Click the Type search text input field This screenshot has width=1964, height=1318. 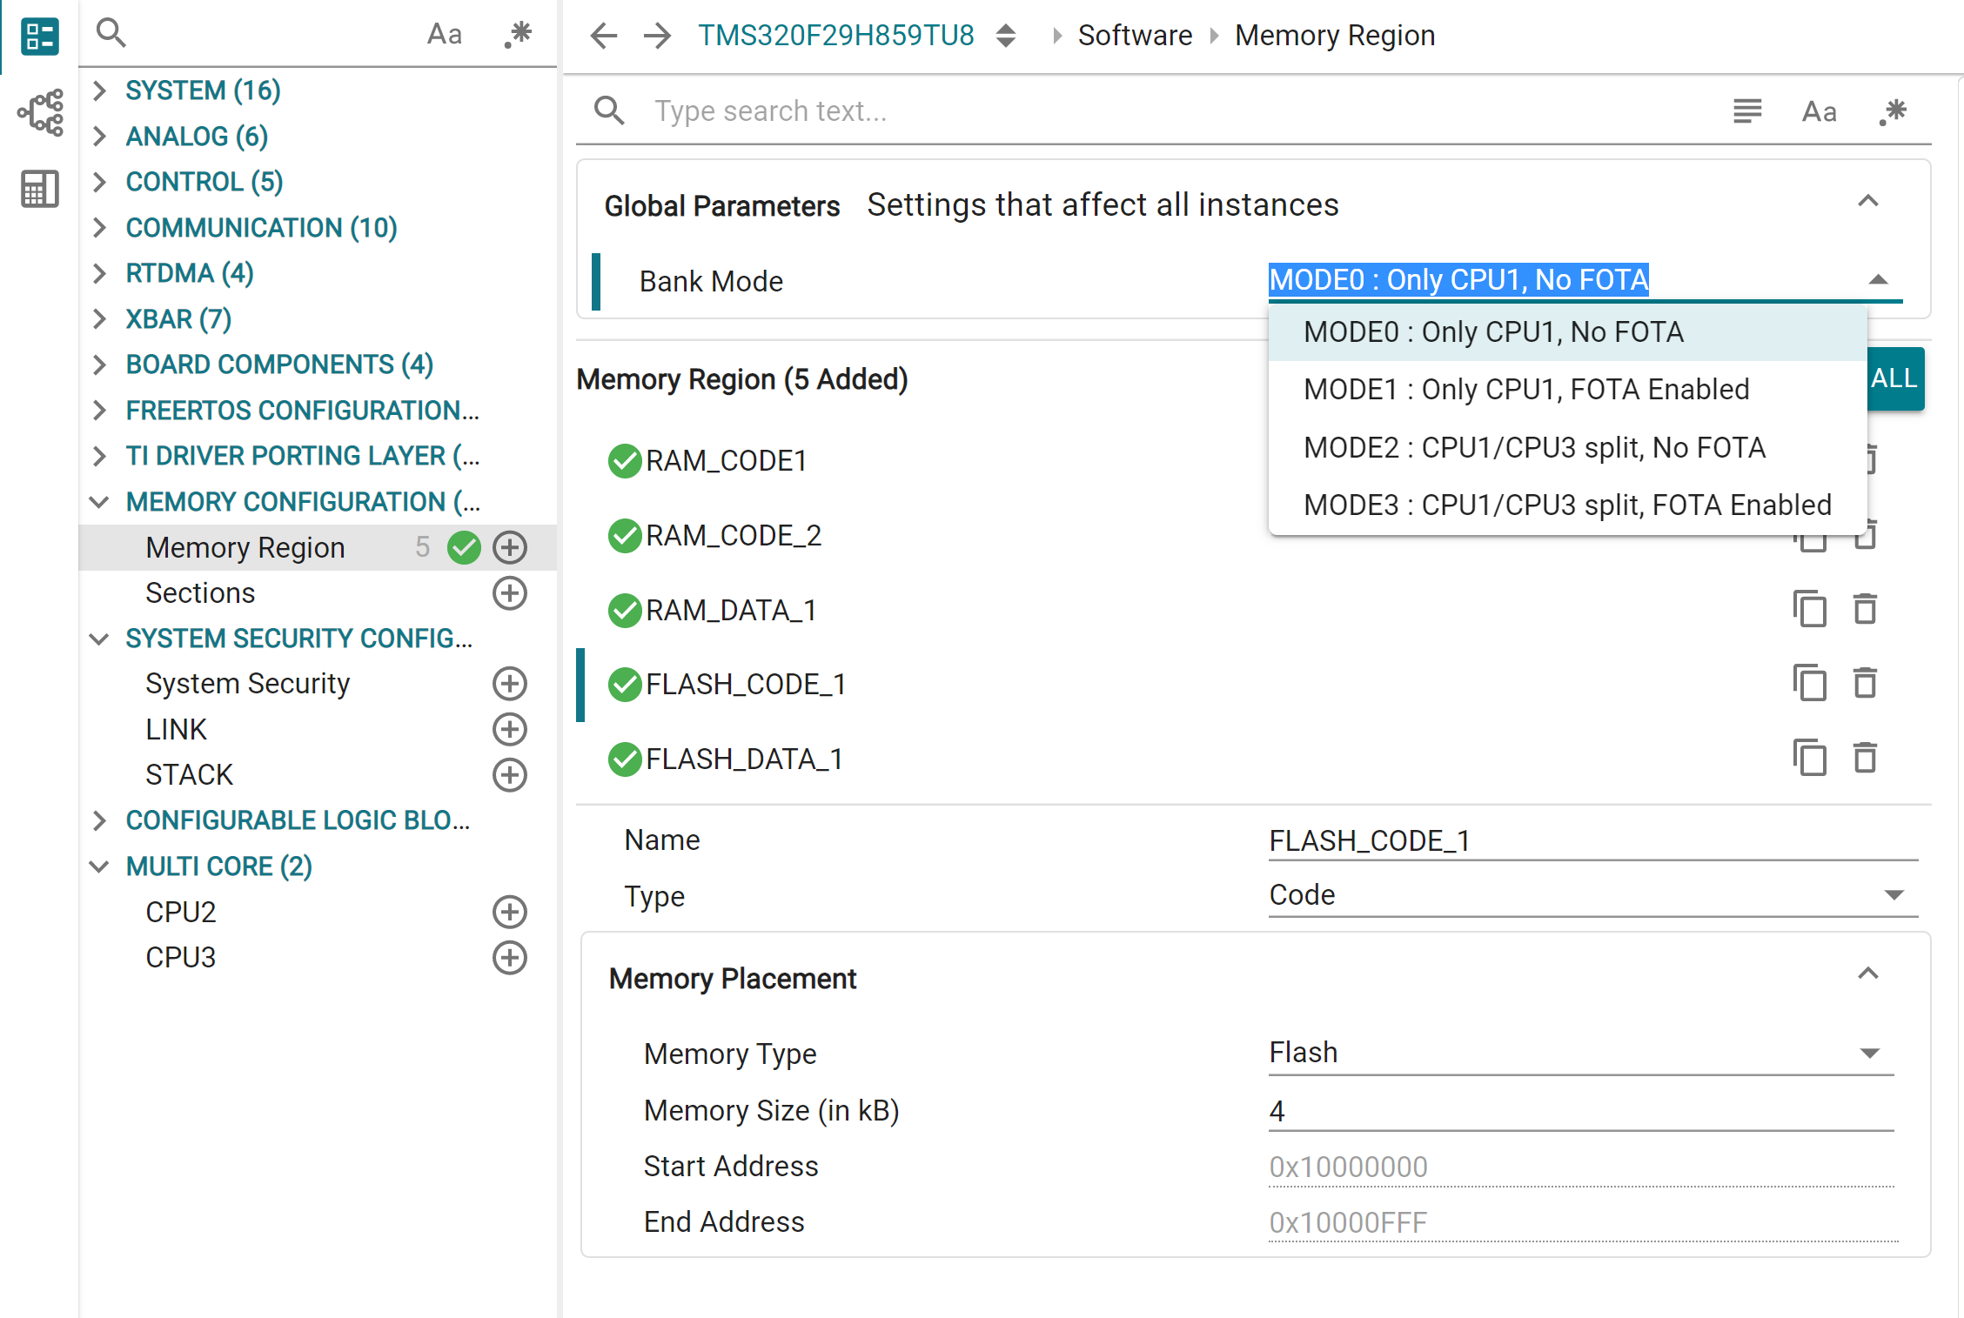point(957,110)
